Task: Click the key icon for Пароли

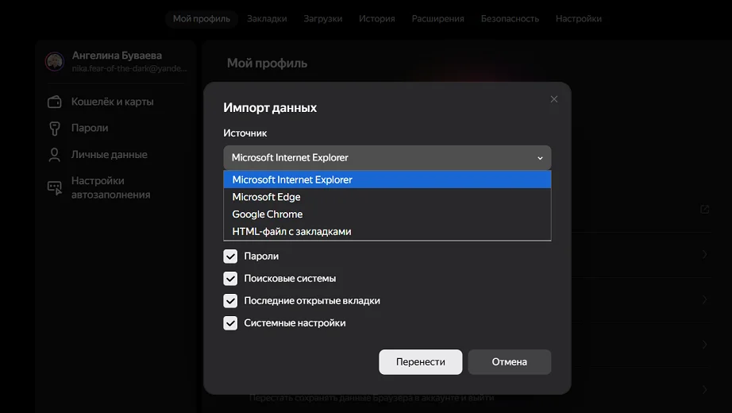Action: [55, 128]
